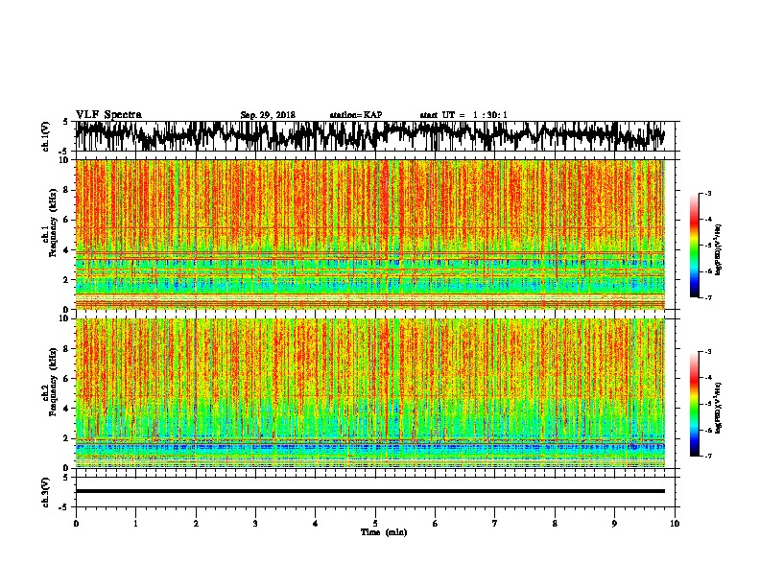The image size is (760, 587).
Task: Click the ch.2 color bar log(PSD) label
Action: 718,408
